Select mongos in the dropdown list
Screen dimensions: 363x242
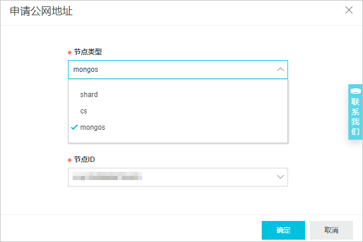(178, 127)
